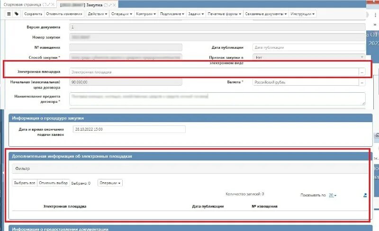Click the Электронная площадка input field

pos(214,72)
